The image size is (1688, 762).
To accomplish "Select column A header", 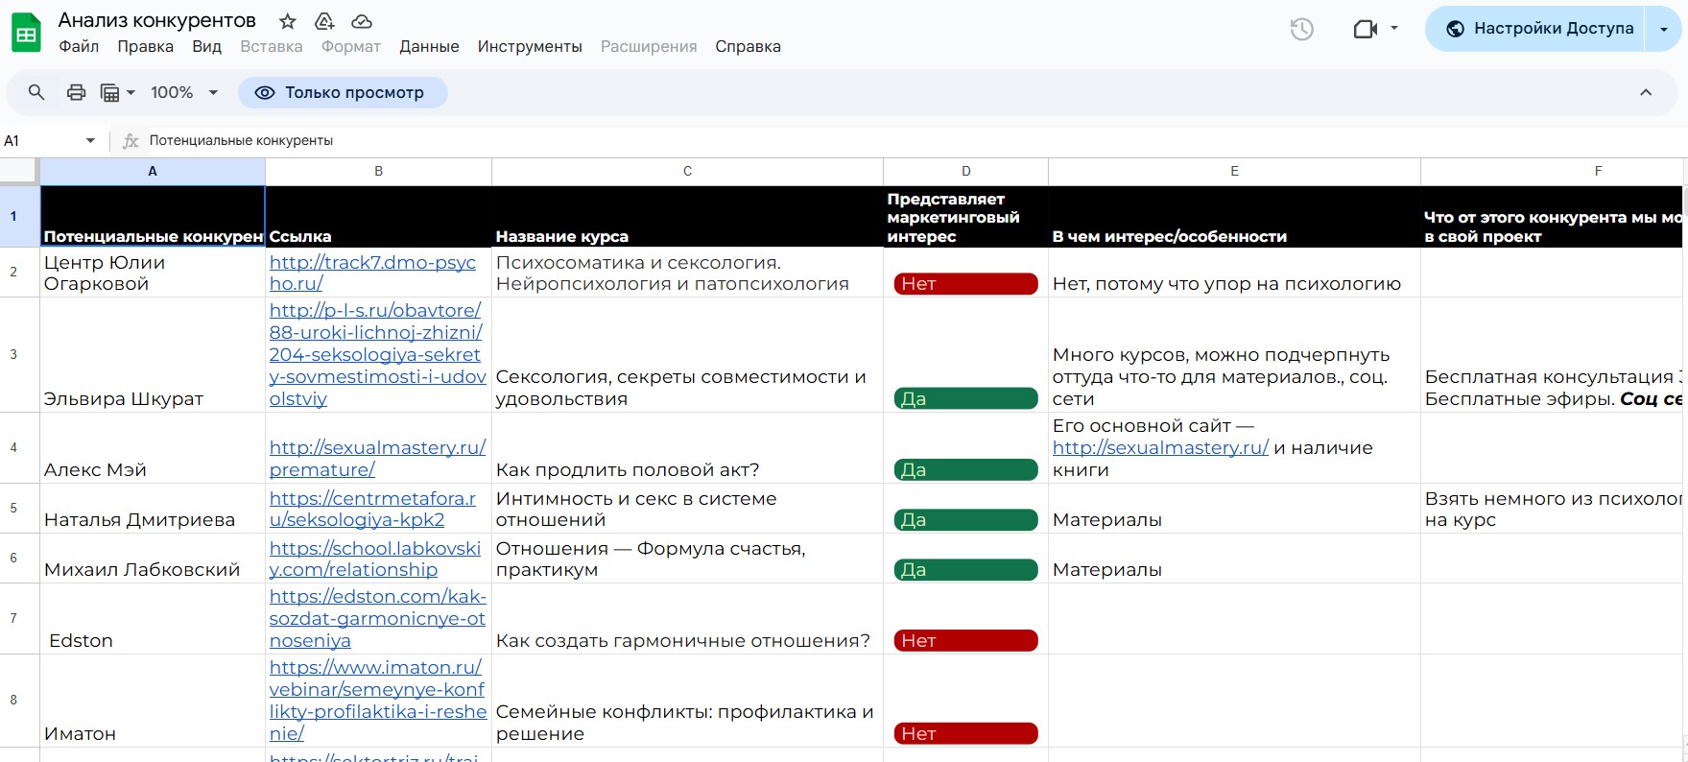I will [x=153, y=171].
